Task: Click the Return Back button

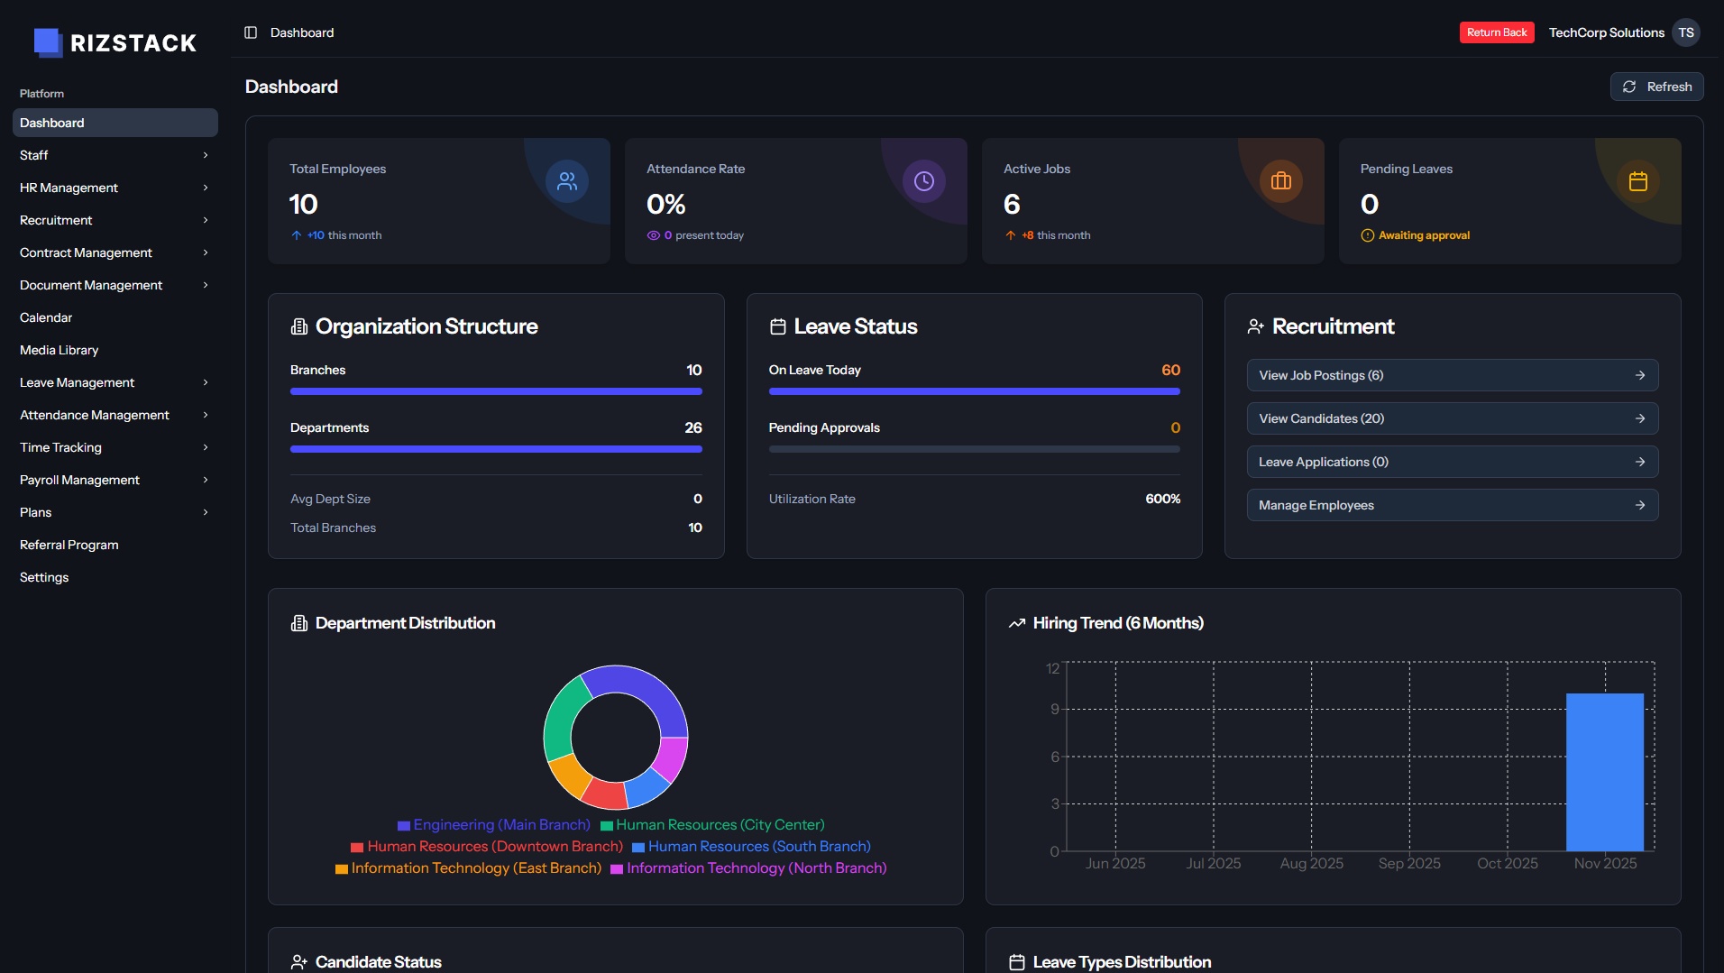Action: tap(1497, 32)
